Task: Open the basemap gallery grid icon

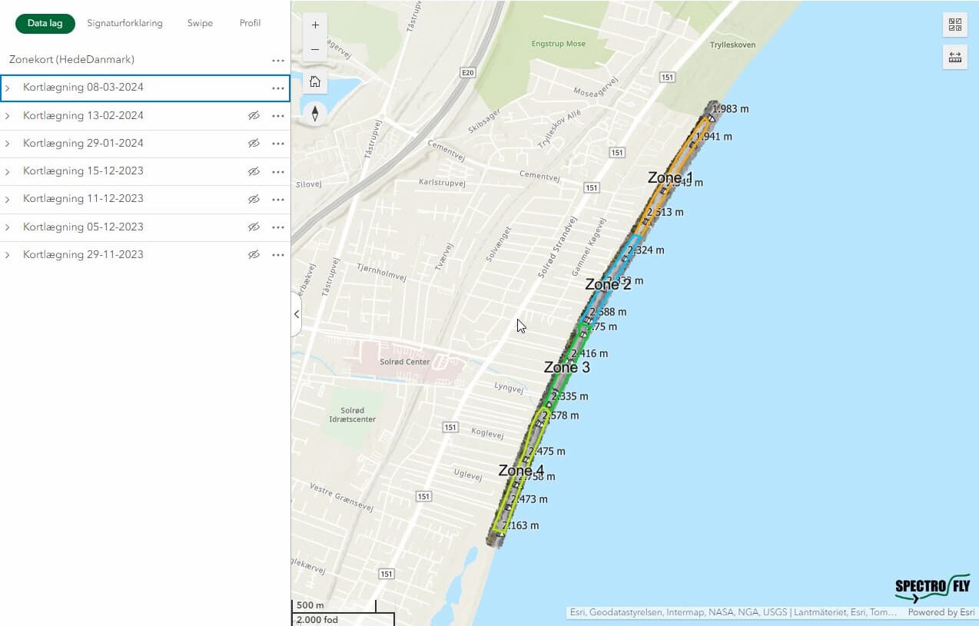Action: (955, 25)
